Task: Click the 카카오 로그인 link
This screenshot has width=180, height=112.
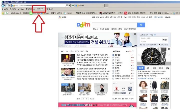Action: [163, 45]
